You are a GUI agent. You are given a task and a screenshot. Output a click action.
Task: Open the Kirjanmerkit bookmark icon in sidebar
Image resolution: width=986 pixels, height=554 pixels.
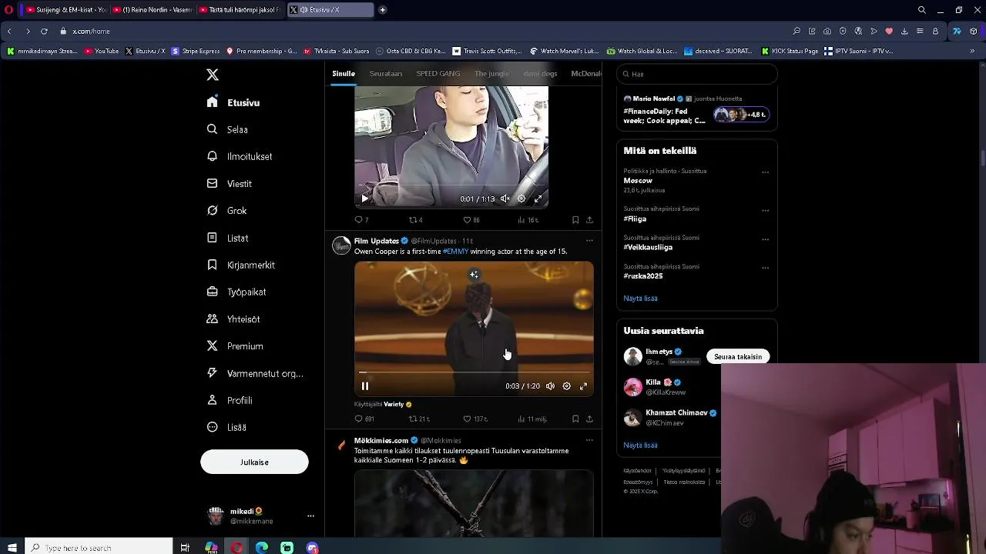(212, 265)
